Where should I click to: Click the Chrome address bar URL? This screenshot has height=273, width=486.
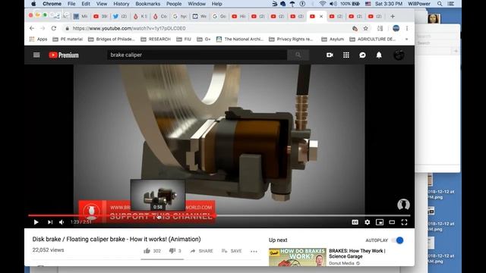(129, 28)
